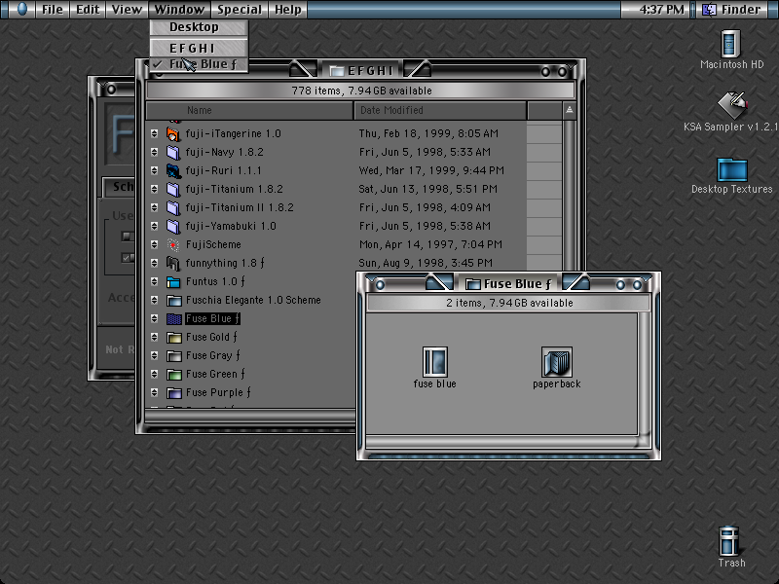779x584 pixels.
Task: Select the KSA Sampler v1.2.1 desktop icon
Action: point(732,105)
